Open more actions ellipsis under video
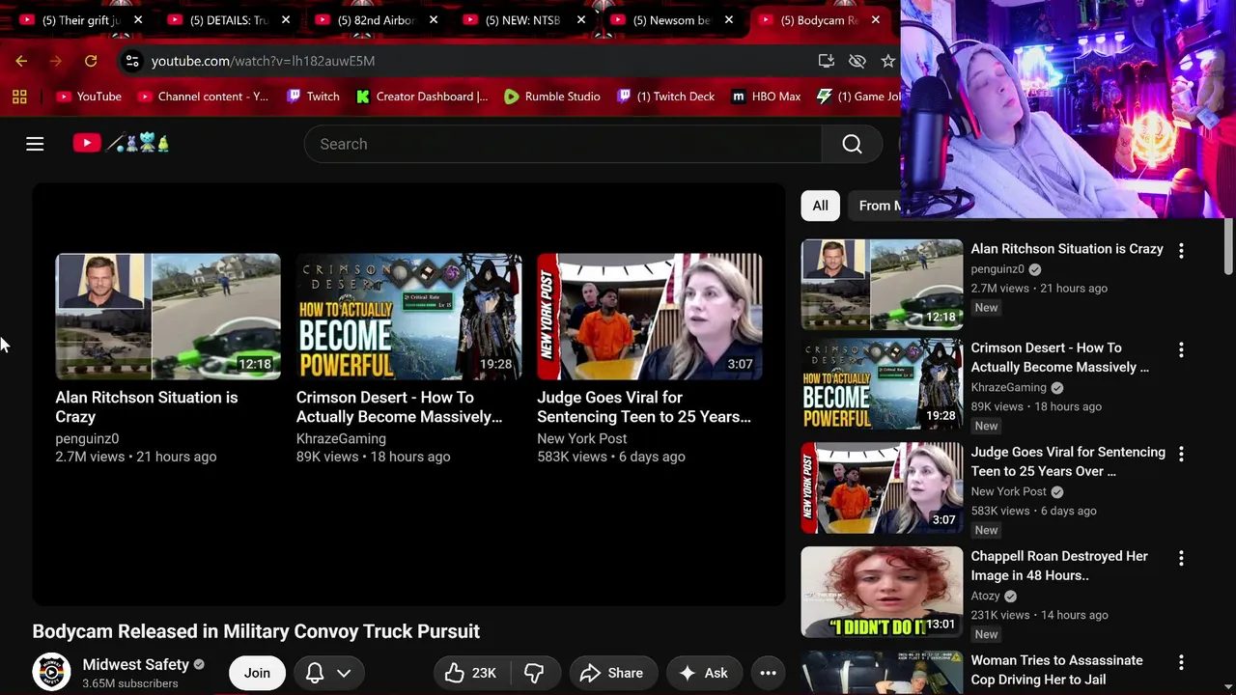The image size is (1236, 695). tap(768, 673)
